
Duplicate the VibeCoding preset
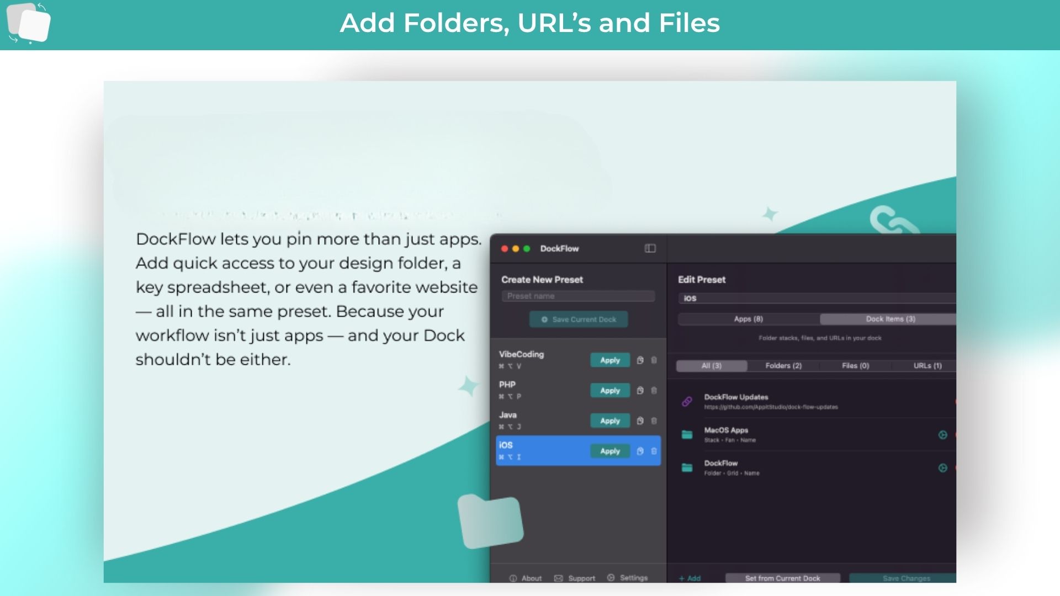640,360
